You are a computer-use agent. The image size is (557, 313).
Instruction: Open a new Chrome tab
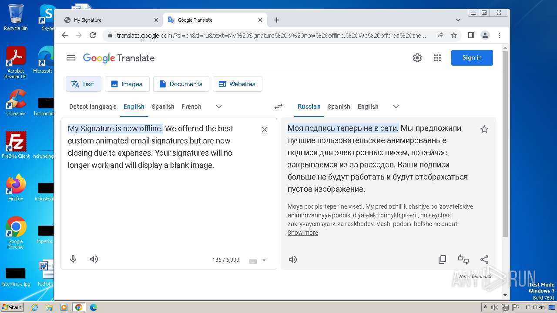click(277, 20)
